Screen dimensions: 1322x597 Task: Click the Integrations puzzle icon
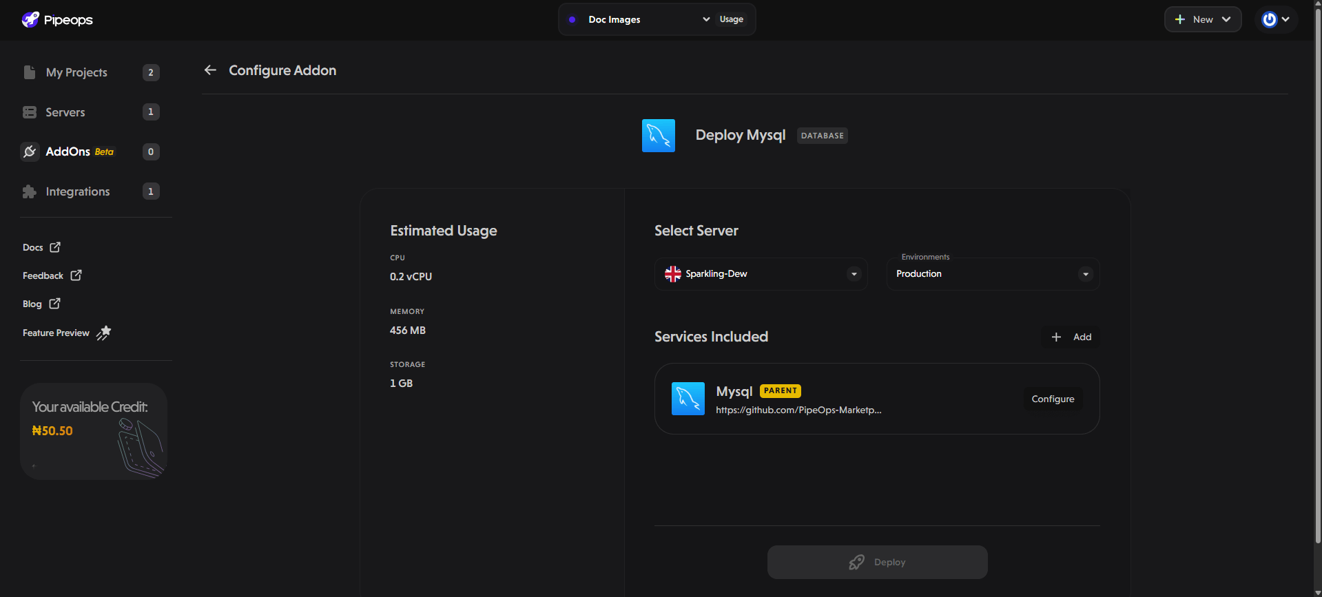pyautogui.click(x=30, y=191)
